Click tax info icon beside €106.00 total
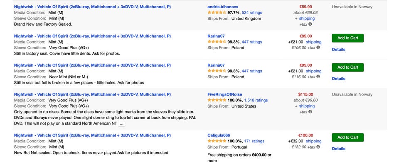 (x=318, y=48)
